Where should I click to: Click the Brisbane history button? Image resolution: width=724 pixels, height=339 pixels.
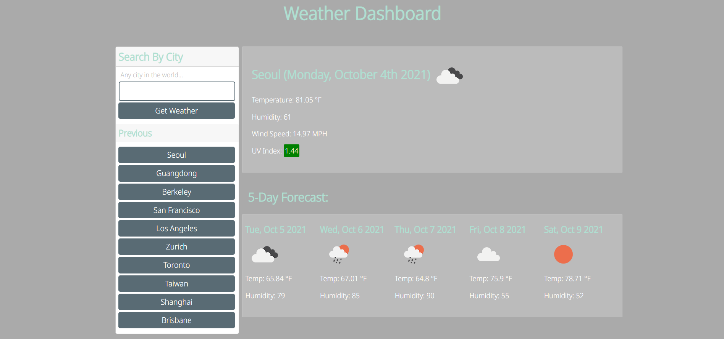177,320
